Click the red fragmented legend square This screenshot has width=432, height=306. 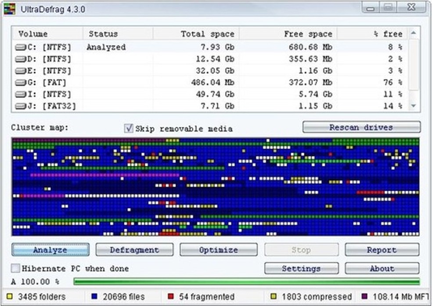point(171,296)
